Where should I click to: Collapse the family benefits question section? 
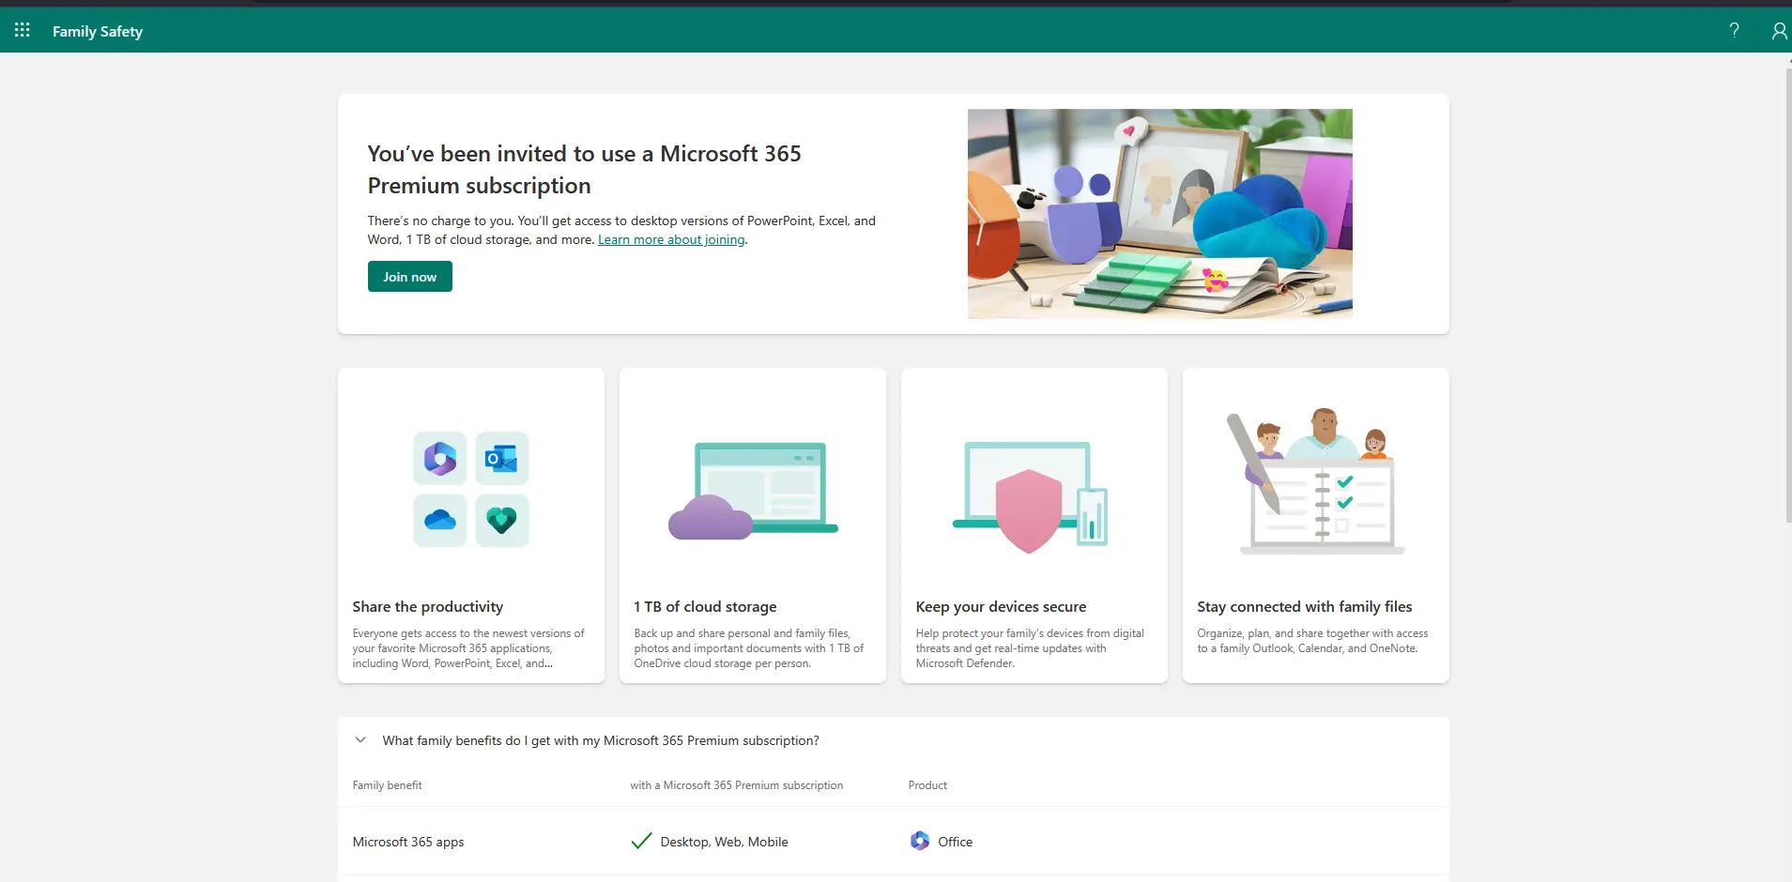tap(360, 740)
